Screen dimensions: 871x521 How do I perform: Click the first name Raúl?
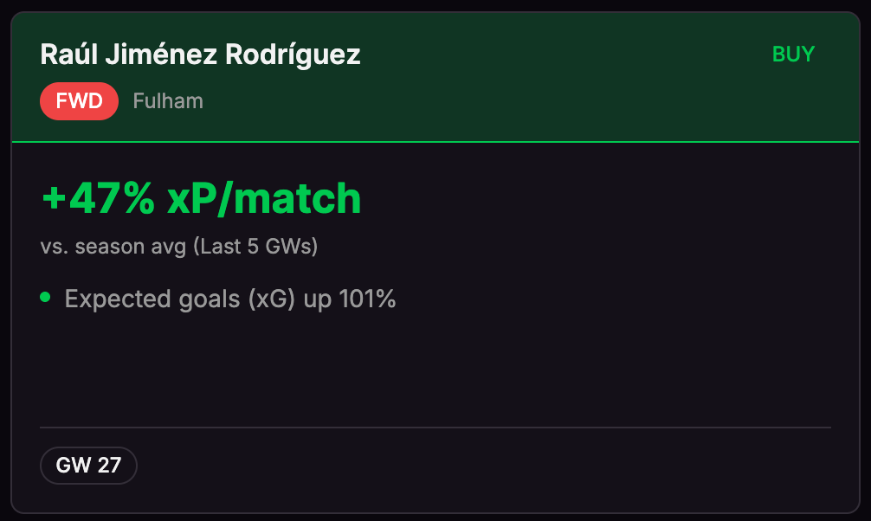[x=68, y=55]
